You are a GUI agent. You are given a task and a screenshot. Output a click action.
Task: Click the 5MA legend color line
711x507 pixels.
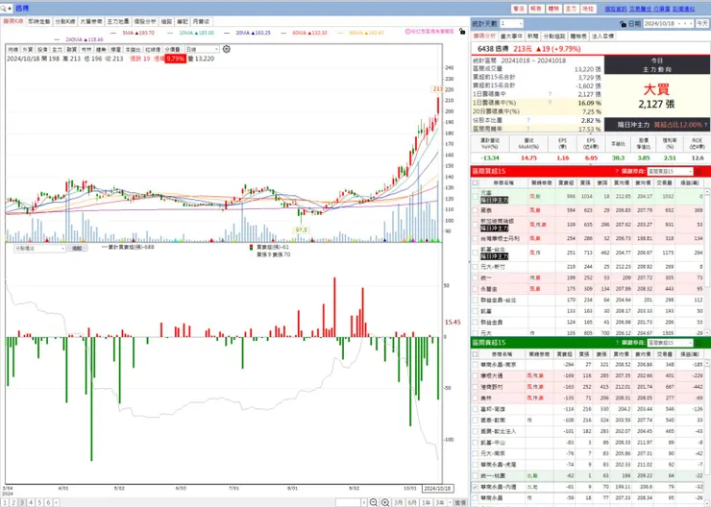point(113,33)
